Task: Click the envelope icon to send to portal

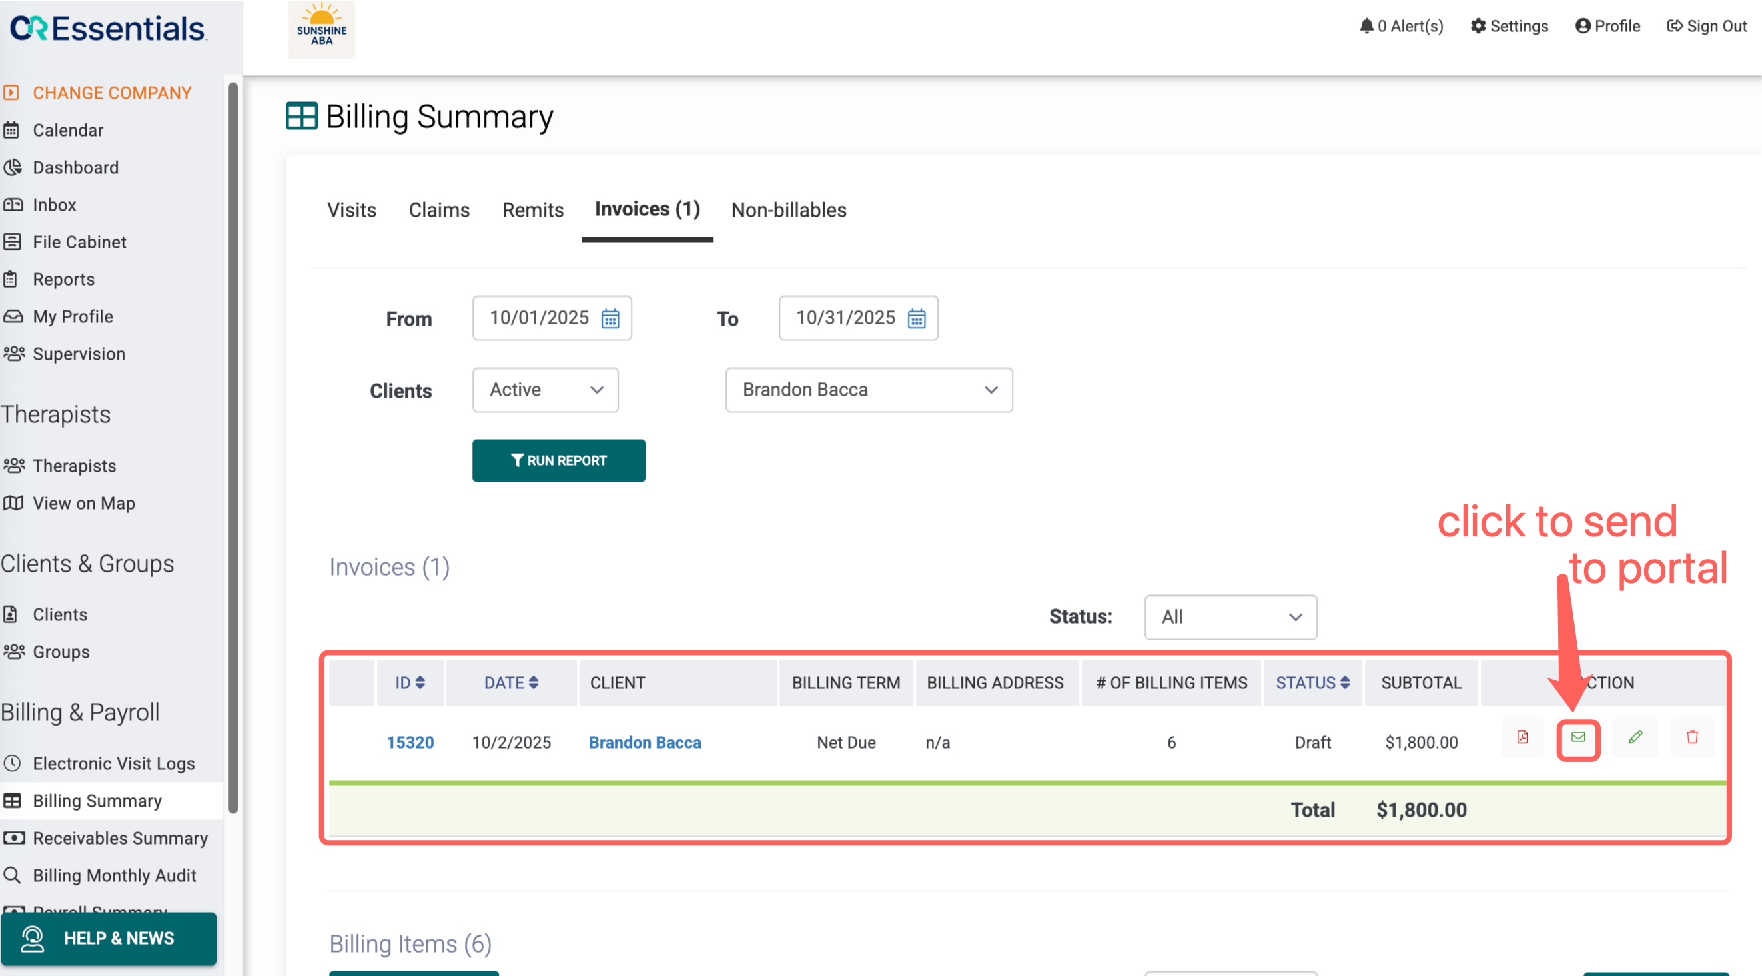Action: 1578,738
